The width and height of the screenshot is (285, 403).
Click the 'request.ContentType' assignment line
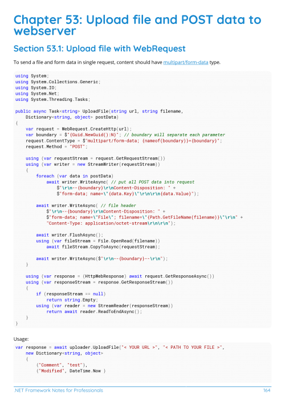pos(124,141)
